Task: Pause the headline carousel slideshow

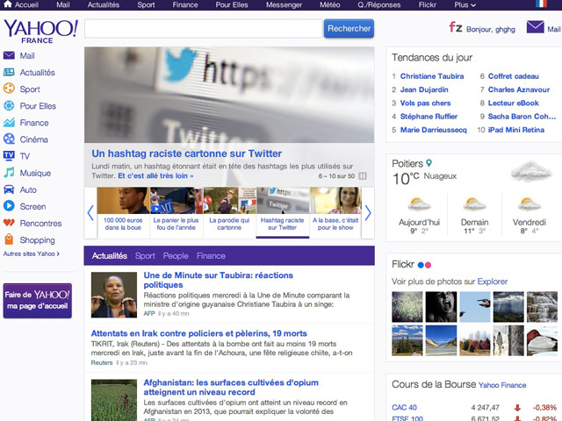Action: click(363, 175)
